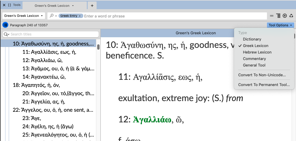Image resolution: width=296 pixels, height=141 pixels.
Task: Click the right-aligned lines icon
Action: pos(278,16)
